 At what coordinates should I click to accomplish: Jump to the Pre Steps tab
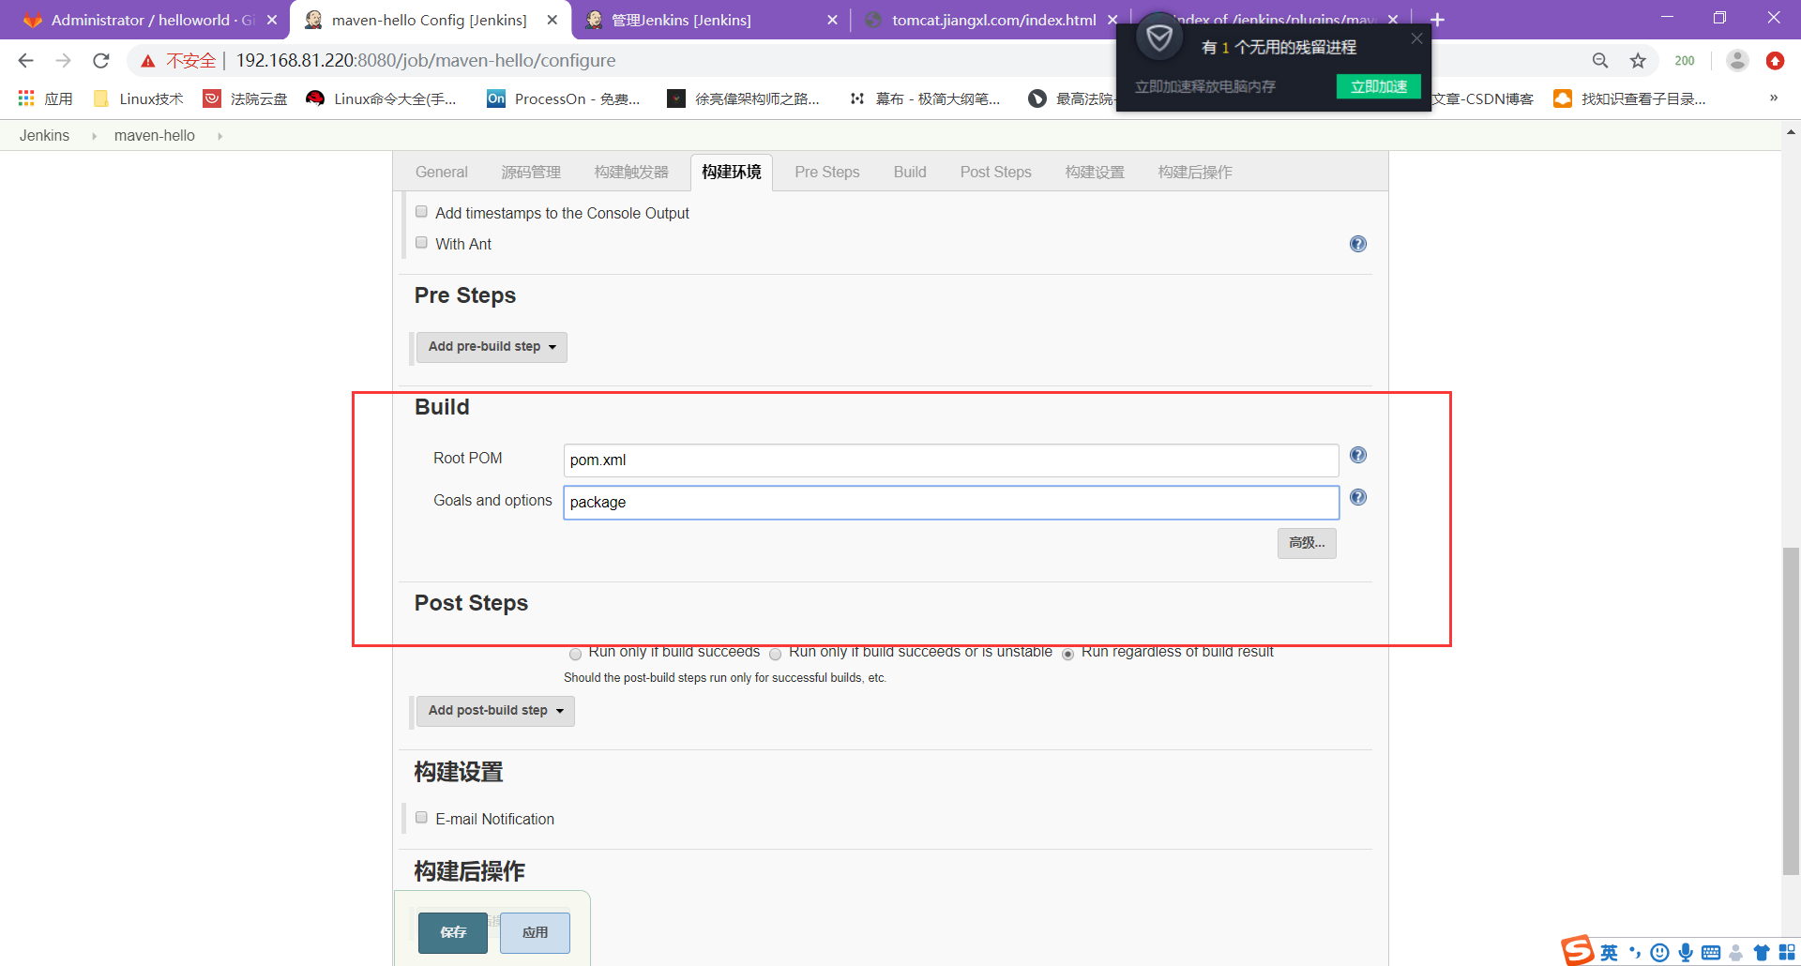pyautogui.click(x=827, y=172)
